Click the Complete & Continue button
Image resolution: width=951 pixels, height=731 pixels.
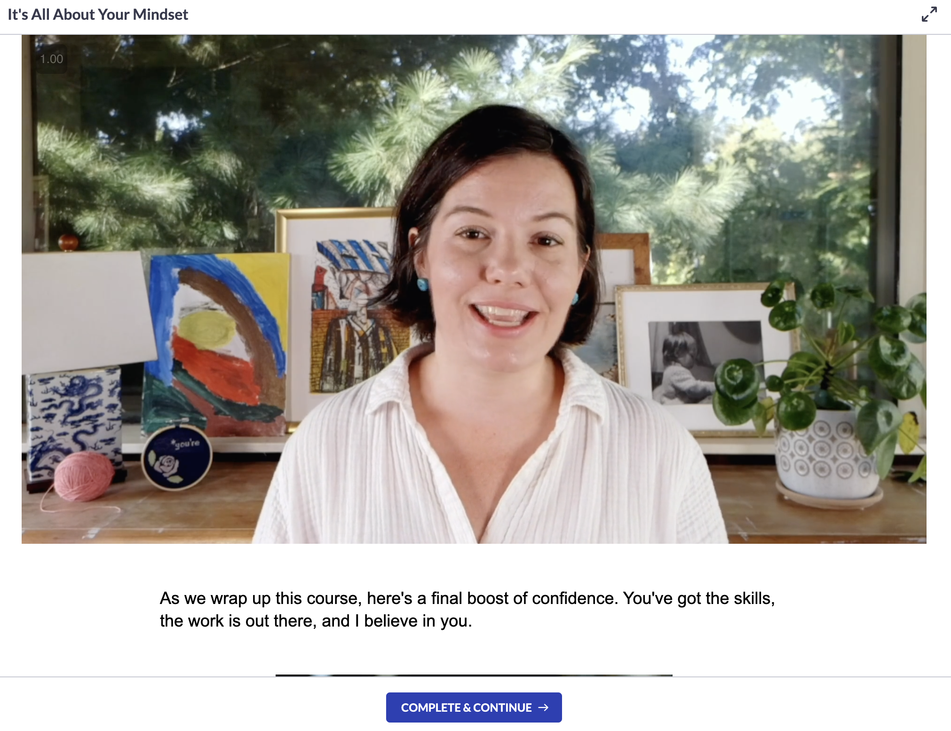pos(474,707)
